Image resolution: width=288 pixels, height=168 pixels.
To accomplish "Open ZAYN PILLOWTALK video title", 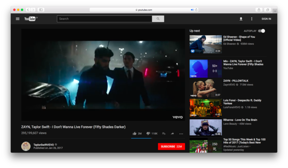I will [x=236, y=81].
